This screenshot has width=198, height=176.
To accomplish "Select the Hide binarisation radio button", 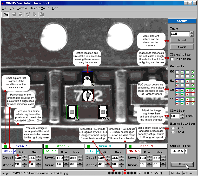I will point(173,128).
